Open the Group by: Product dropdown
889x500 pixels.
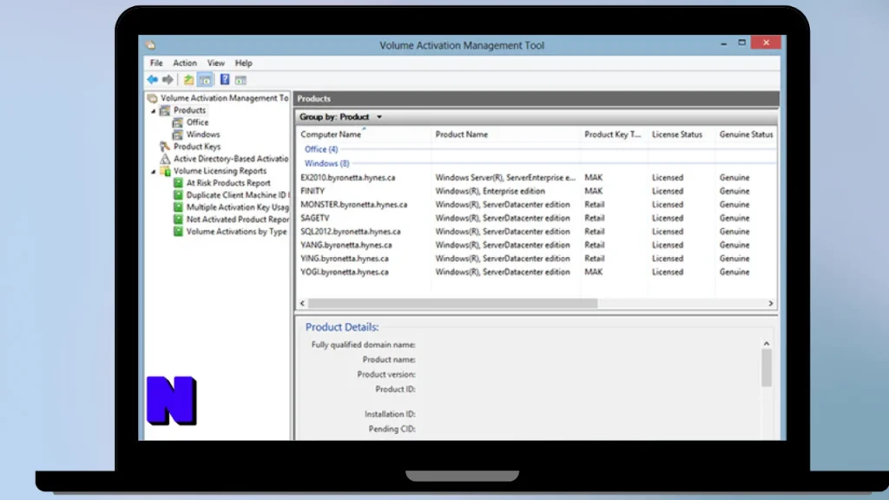pyautogui.click(x=340, y=117)
